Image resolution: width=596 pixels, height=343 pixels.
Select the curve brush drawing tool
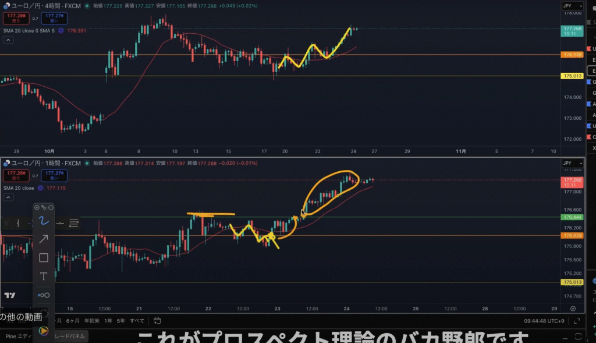(44, 220)
